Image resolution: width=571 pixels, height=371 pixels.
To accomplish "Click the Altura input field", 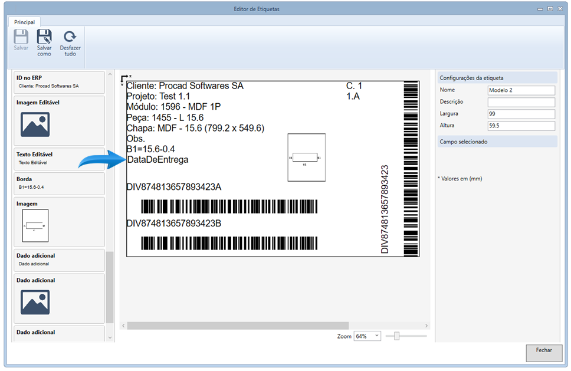I will pos(521,126).
